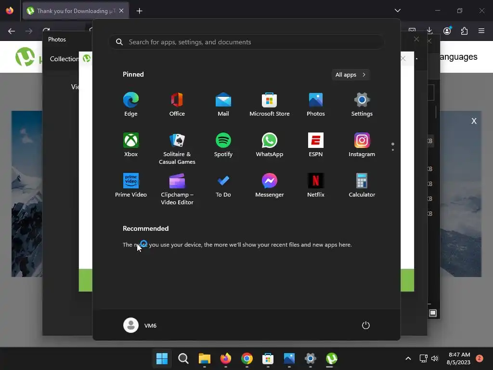Open the VM6 user account menu
Viewport: 493px width, 370px height.
coord(140,325)
